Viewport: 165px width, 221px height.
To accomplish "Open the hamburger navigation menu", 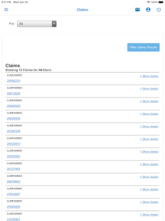I will (x=6, y=9).
